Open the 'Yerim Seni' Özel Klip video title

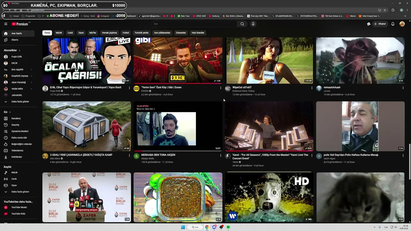(161, 87)
